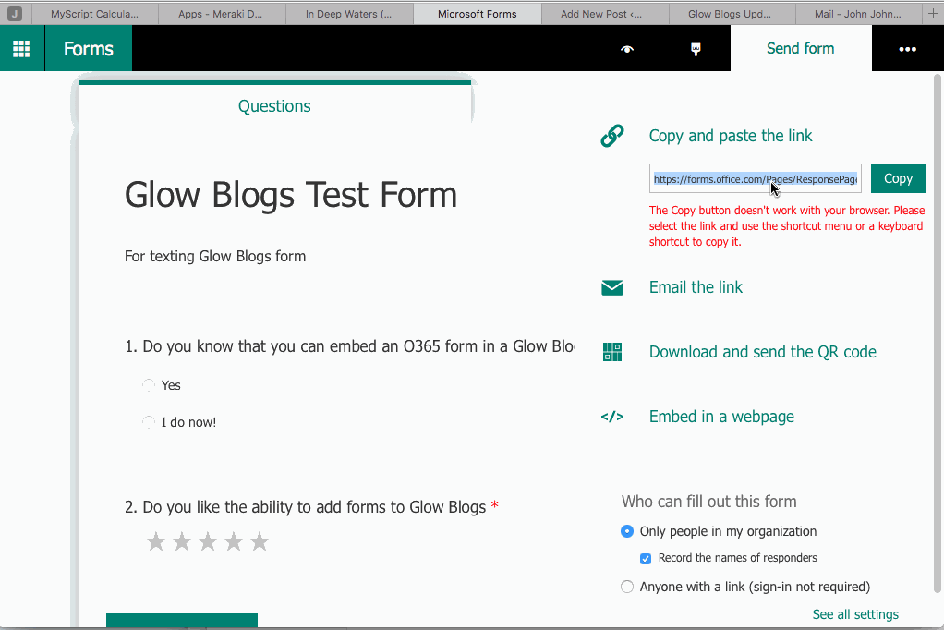The width and height of the screenshot is (944, 630).
Task: Open the more options ellipsis menu
Action: (x=907, y=49)
